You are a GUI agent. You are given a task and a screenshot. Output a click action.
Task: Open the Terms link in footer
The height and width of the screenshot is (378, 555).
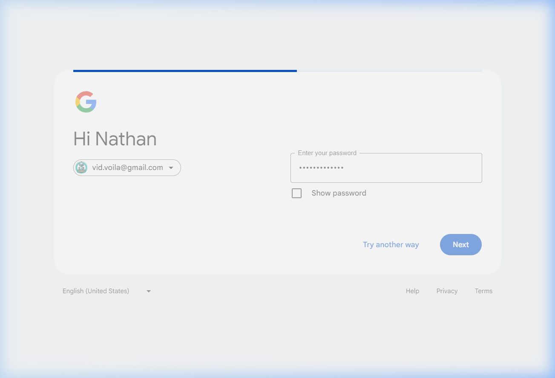pyautogui.click(x=483, y=291)
